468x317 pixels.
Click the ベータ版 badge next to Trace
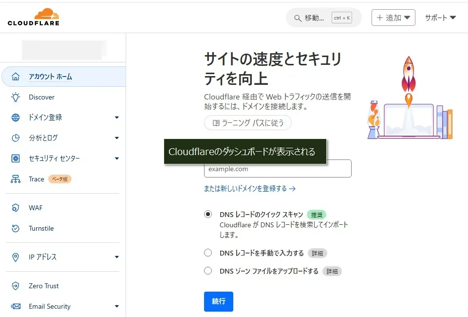coord(60,179)
